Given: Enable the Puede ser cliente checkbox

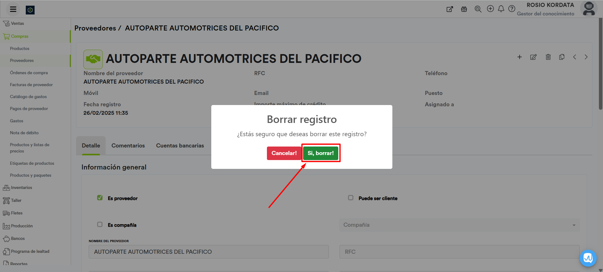Looking at the screenshot, I should pyautogui.click(x=351, y=198).
